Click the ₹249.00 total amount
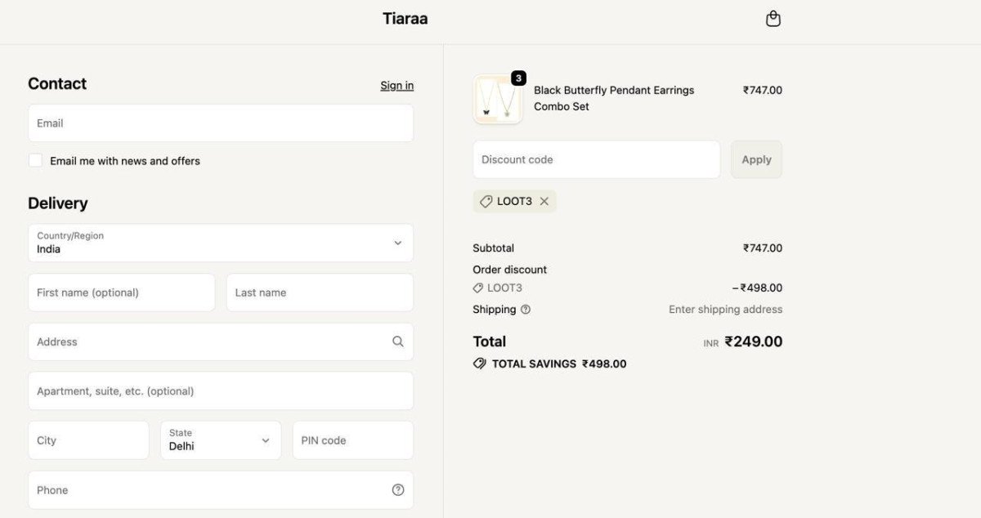 point(754,342)
